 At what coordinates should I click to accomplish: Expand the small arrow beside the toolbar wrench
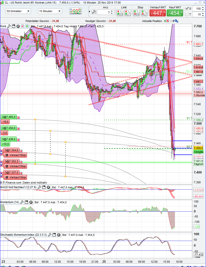[90, 11]
